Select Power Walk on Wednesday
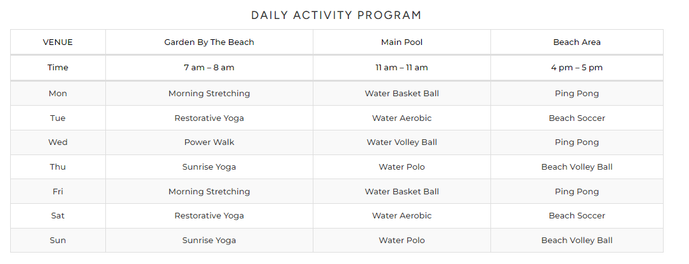This screenshot has width=689, height=264. 209,142
